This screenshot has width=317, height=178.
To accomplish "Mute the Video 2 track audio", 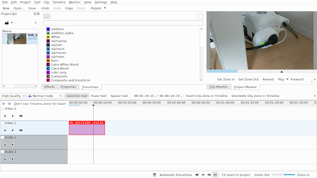I will coord(13,116).
